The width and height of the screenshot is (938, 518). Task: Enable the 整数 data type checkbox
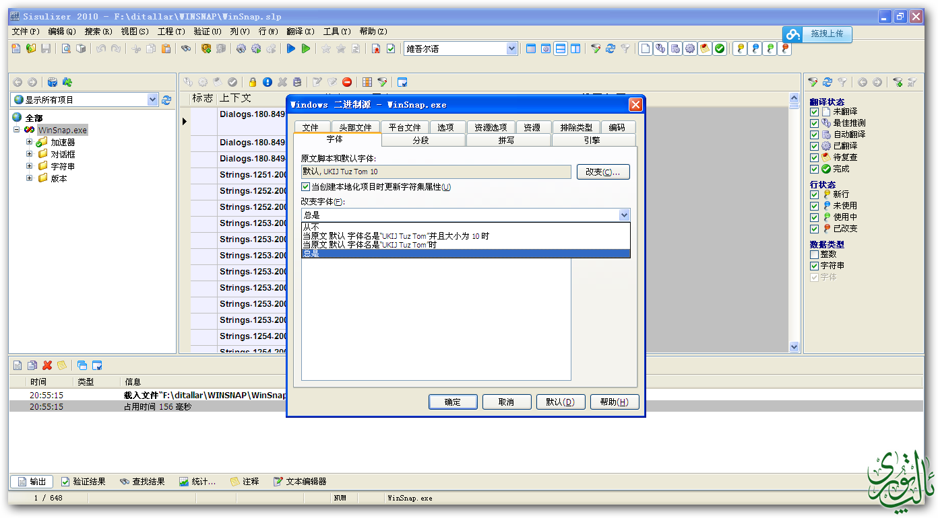pyautogui.click(x=814, y=254)
